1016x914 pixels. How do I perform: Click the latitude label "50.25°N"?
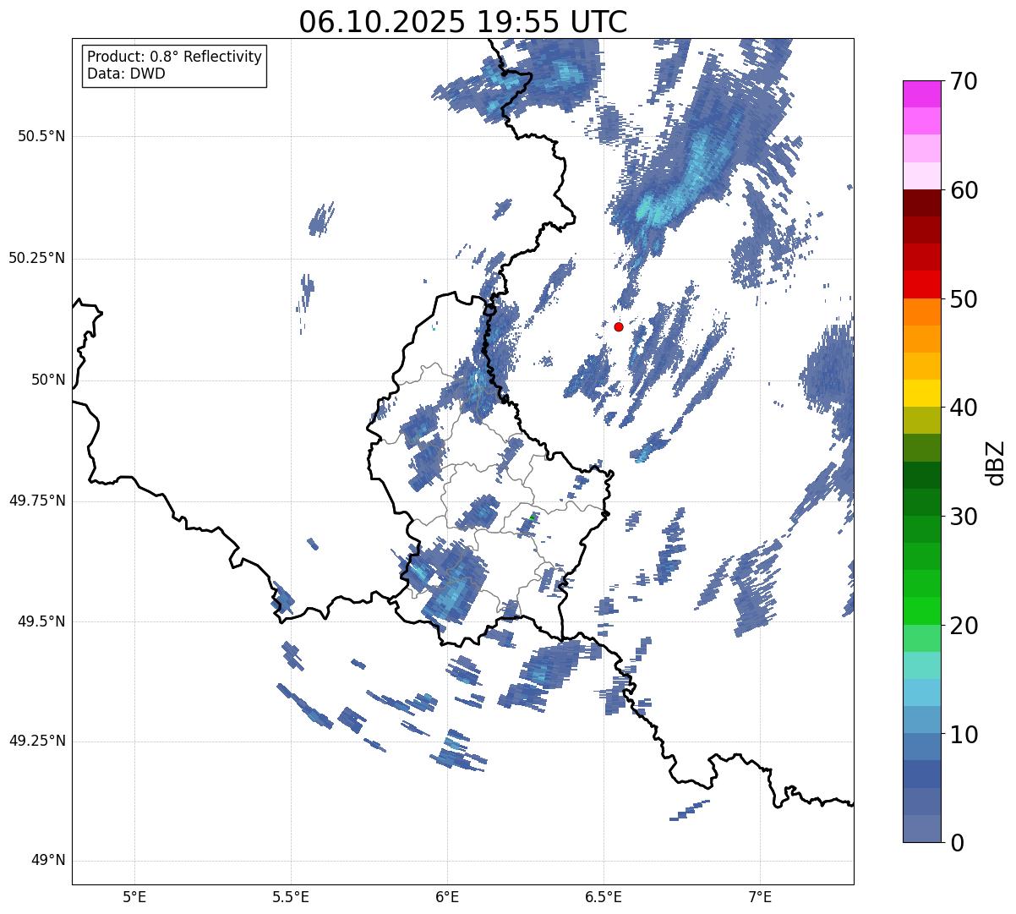coord(37,258)
